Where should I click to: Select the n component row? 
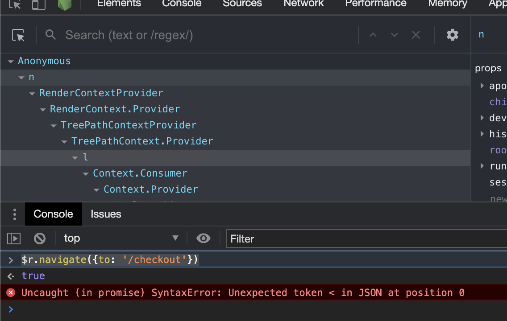235,78
